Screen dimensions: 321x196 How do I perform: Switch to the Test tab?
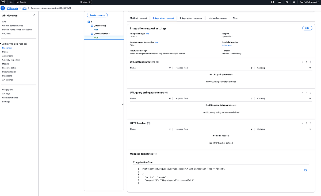click(235, 18)
